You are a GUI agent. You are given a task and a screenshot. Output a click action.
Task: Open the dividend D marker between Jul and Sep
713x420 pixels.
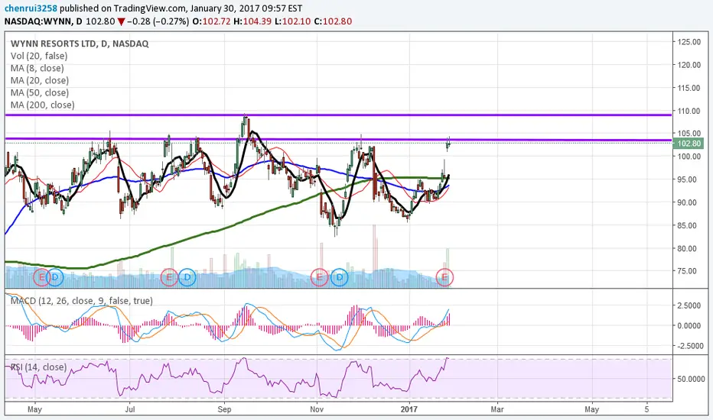pos(187,277)
